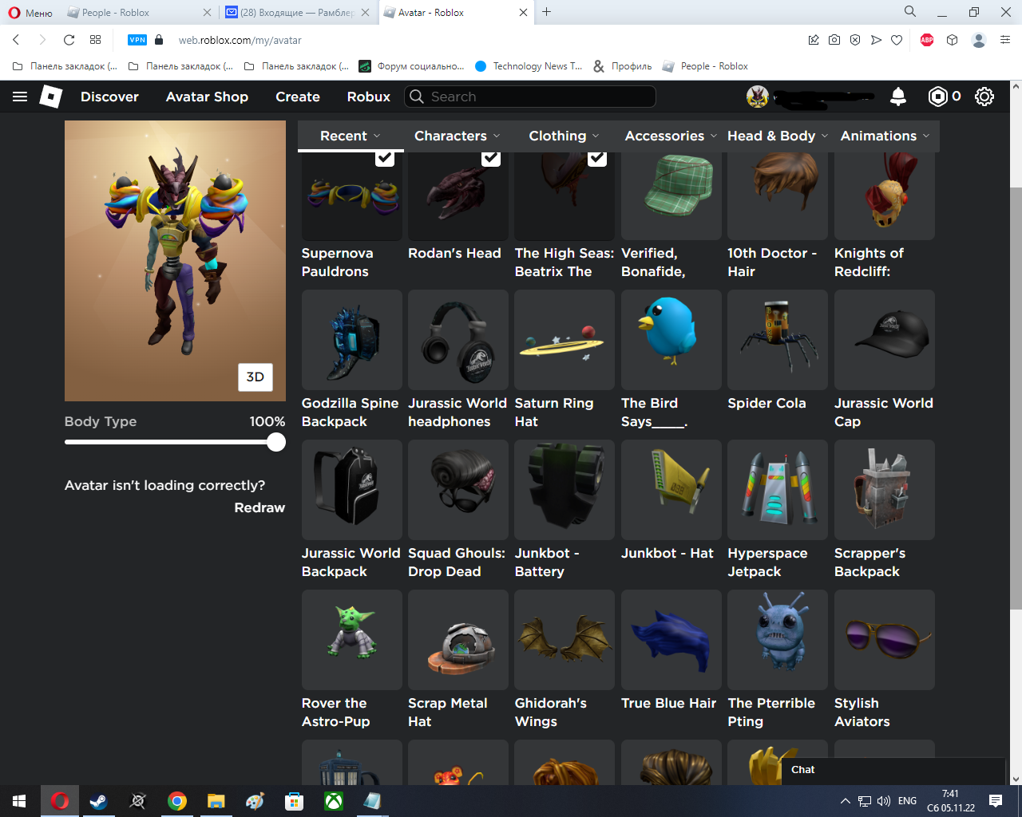Add page to bookmarks heart icon

[897, 40]
